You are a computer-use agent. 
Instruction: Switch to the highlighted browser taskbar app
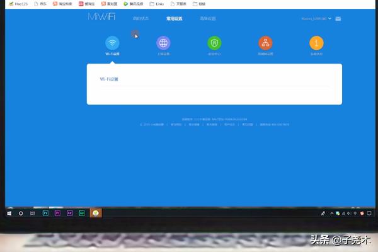[96, 213]
